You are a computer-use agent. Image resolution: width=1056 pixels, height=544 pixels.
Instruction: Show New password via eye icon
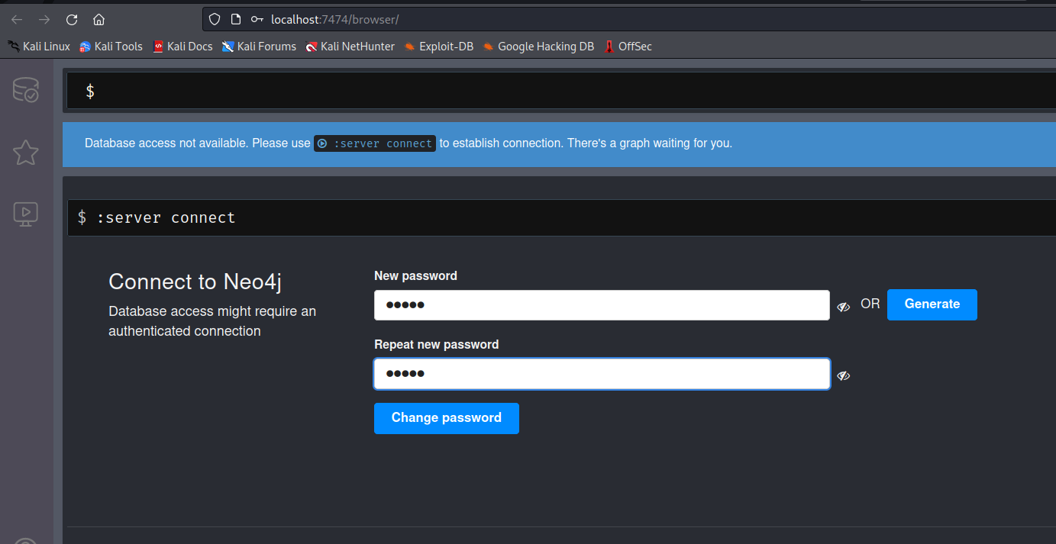pyautogui.click(x=843, y=307)
